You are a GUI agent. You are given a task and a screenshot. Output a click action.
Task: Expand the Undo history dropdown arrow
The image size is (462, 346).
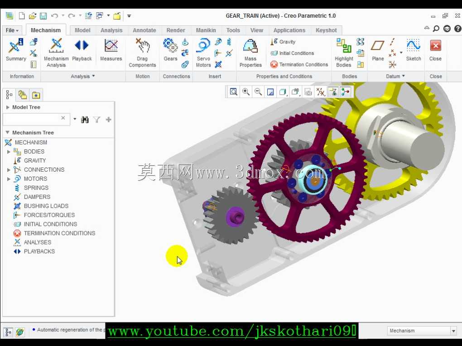coord(63,16)
